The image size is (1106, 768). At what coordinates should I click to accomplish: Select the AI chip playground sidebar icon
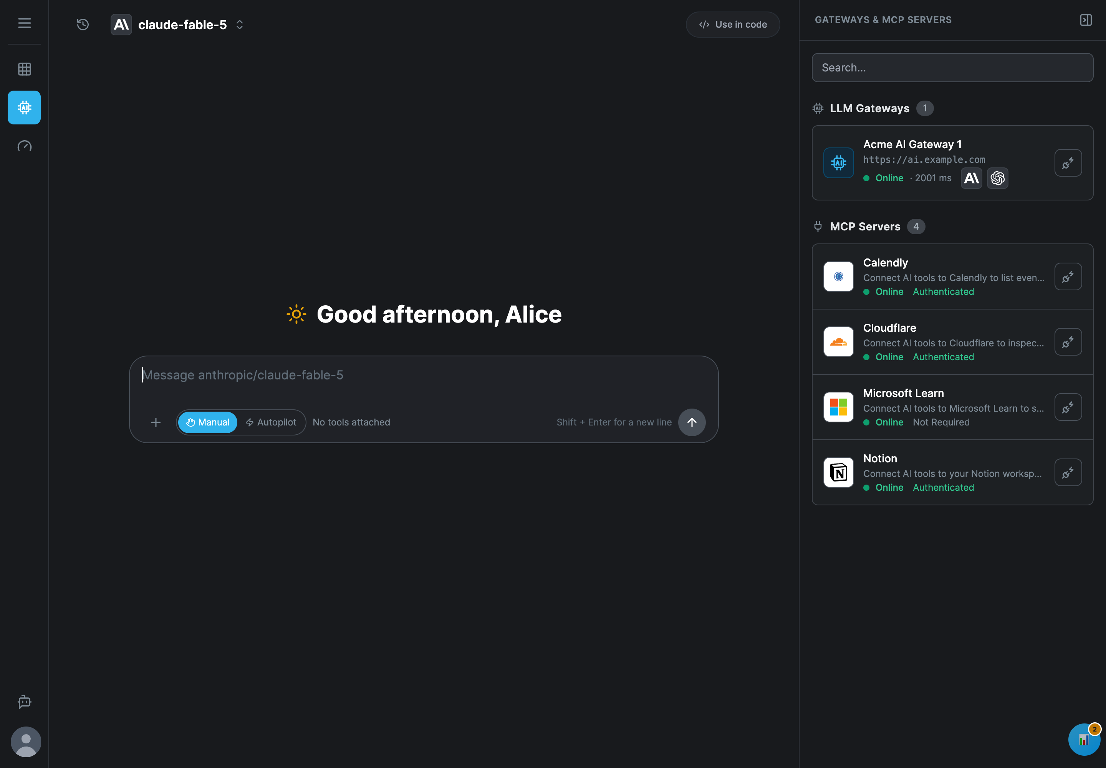[x=24, y=107]
